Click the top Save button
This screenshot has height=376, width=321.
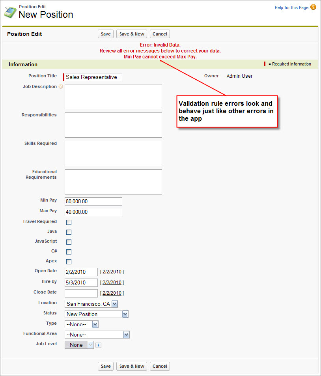coord(106,34)
